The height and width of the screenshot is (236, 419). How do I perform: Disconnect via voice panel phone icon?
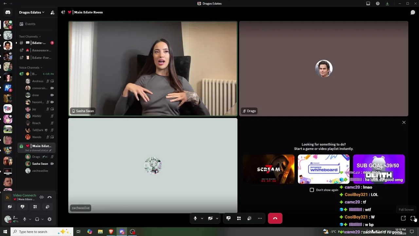pos(49,197)
